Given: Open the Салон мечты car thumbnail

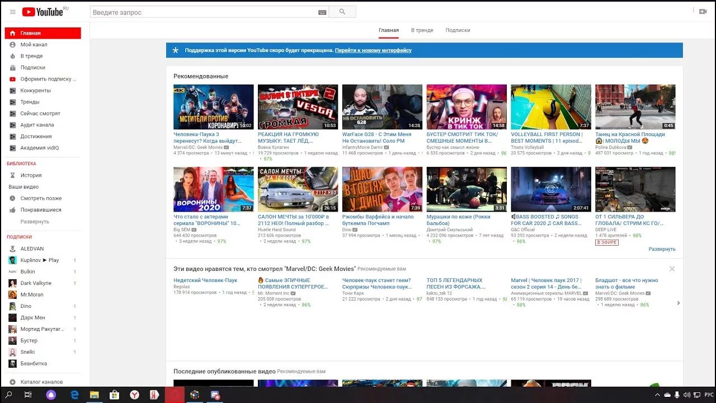Looking at the screenshot, I should click(x=298, y=189).
